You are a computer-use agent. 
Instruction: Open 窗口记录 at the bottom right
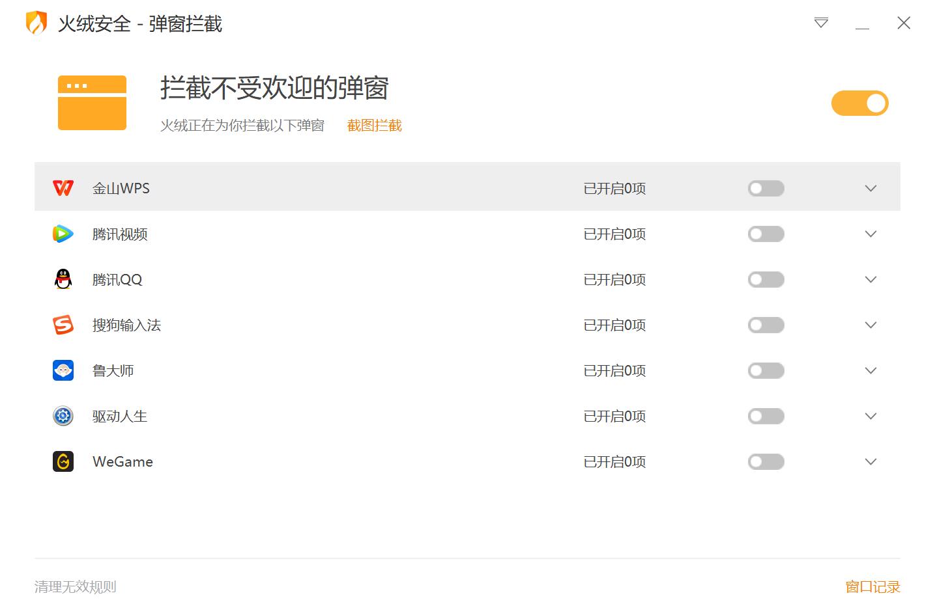872,586
